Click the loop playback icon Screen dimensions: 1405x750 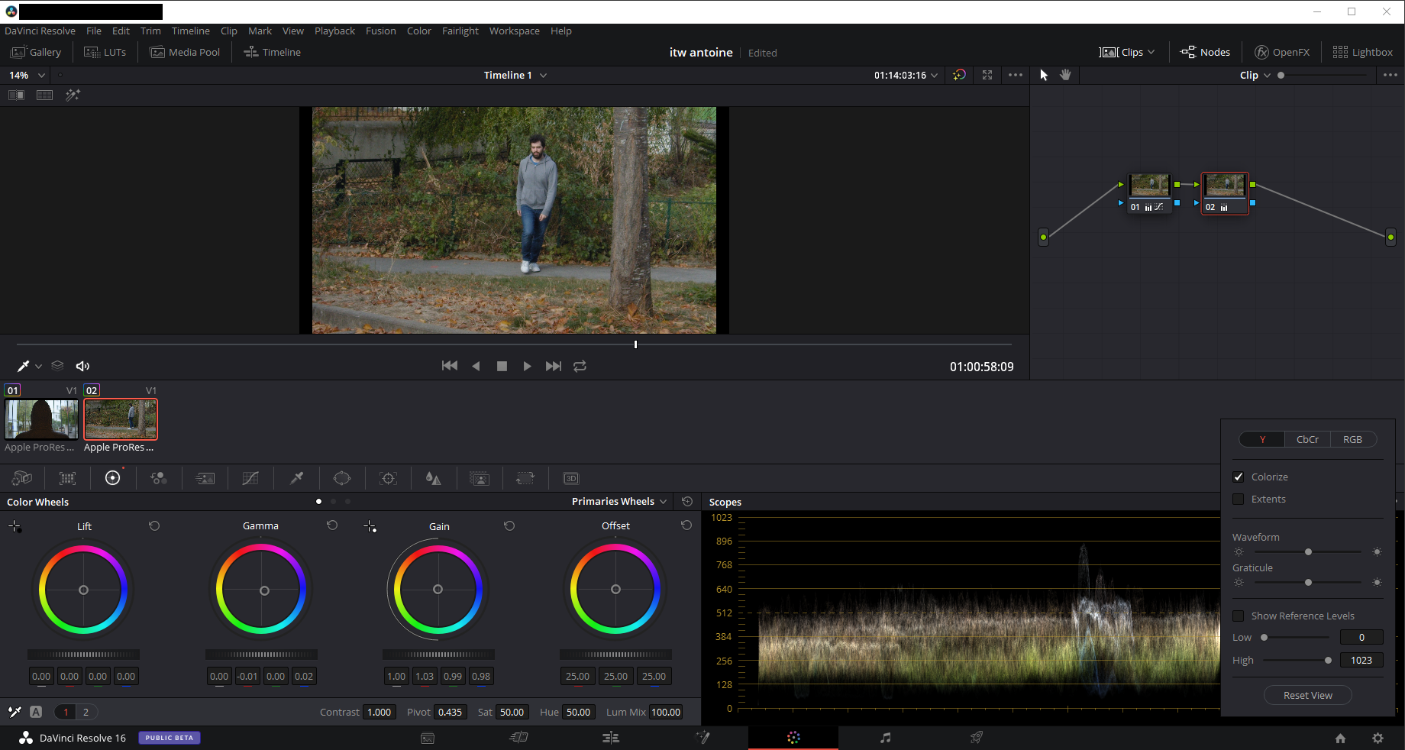coord(580,367)
